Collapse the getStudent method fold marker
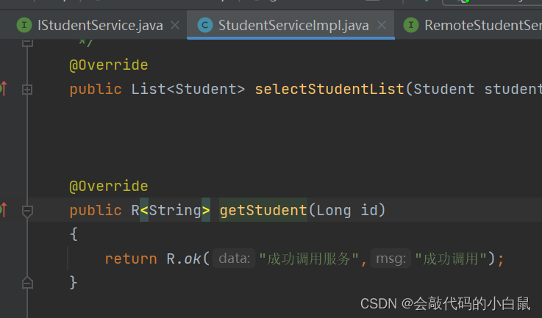Image resolution: width=542 pixels, height=318 pixels. (27, 211)
